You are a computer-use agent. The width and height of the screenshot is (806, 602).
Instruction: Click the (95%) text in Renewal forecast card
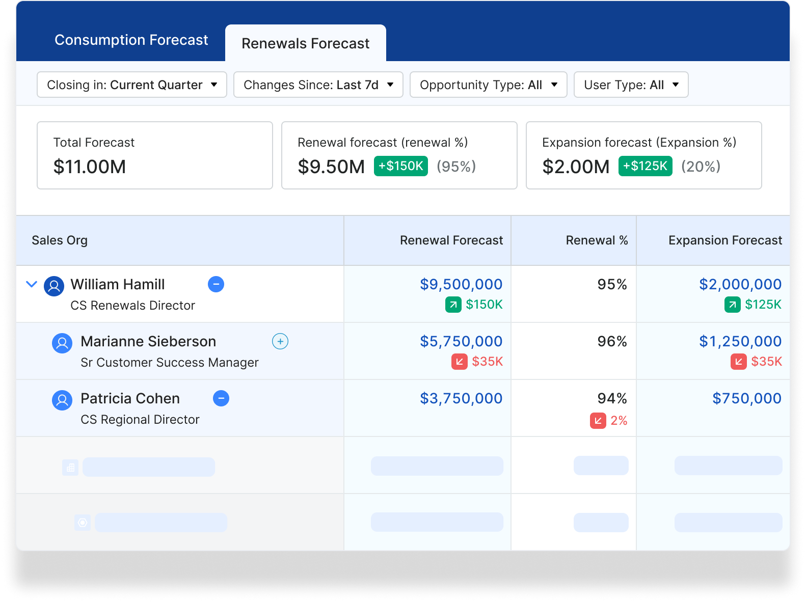coord(456,167)
